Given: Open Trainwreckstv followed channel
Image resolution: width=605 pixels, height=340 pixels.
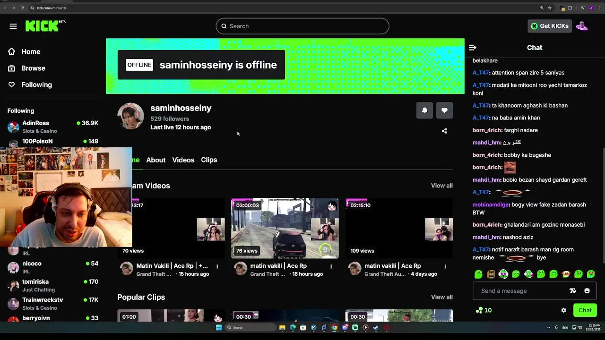Looking at the screenshot, I should [52, 303].
